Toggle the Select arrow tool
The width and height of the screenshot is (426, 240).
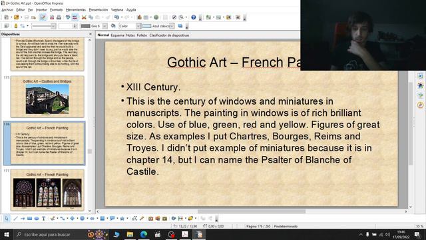click(7, 218)
